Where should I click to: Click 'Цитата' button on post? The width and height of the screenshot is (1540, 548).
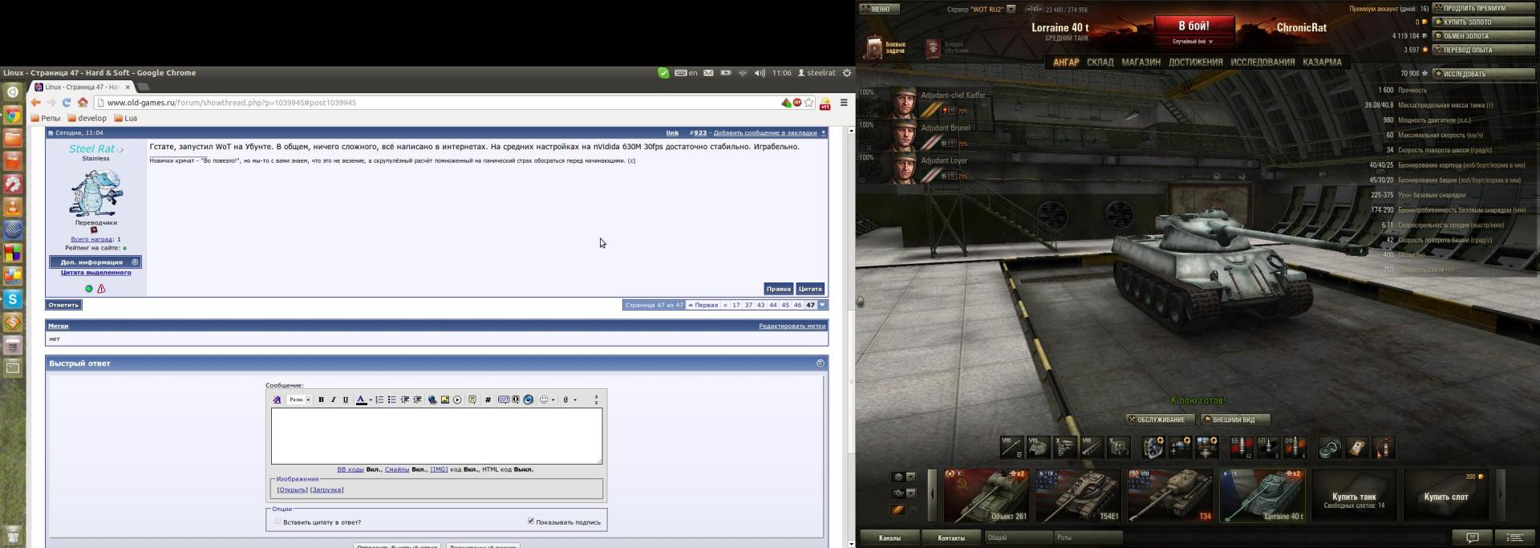coord(810,289)
